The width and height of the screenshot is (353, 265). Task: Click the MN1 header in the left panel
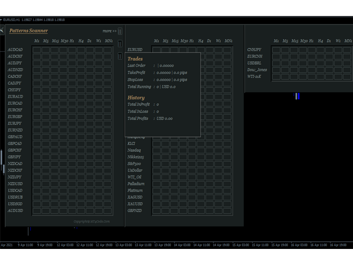tap(109, 41)
